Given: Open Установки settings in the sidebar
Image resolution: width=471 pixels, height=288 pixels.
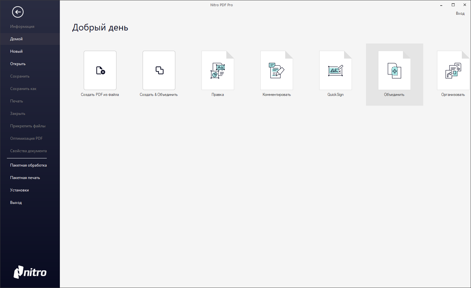Looking at the screenshot, I should (x=30, y=190).
